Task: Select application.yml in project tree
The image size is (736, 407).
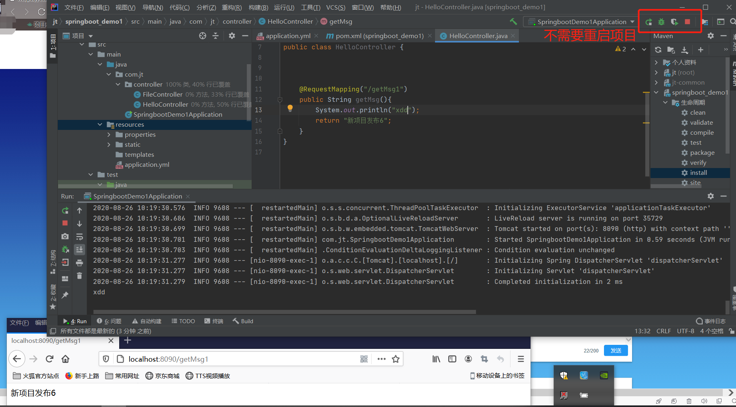Action: 147,165
